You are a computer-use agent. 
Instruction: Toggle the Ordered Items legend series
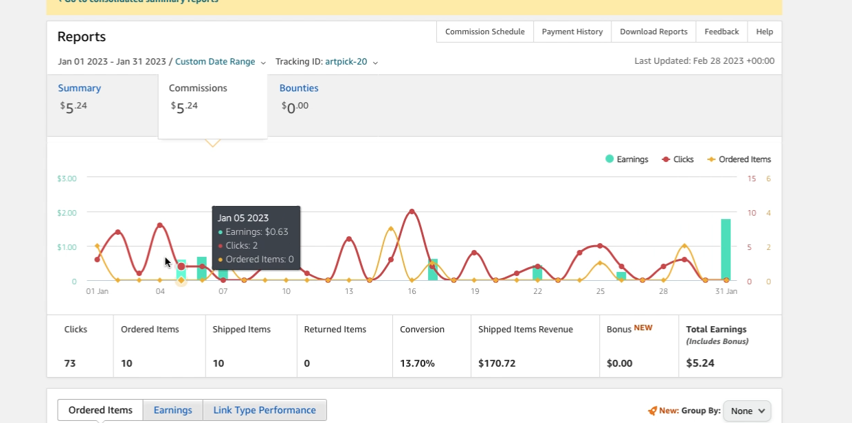[x=739, y=159]
